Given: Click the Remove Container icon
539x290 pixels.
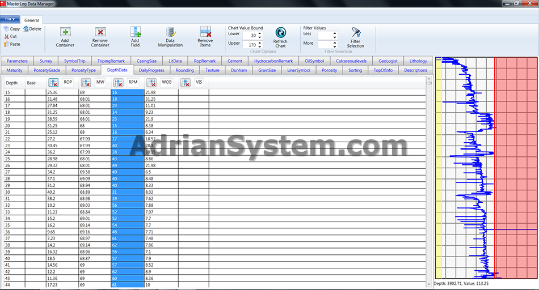Looking at the screenshot, I should pyautogui.click(x=100, y=32).
